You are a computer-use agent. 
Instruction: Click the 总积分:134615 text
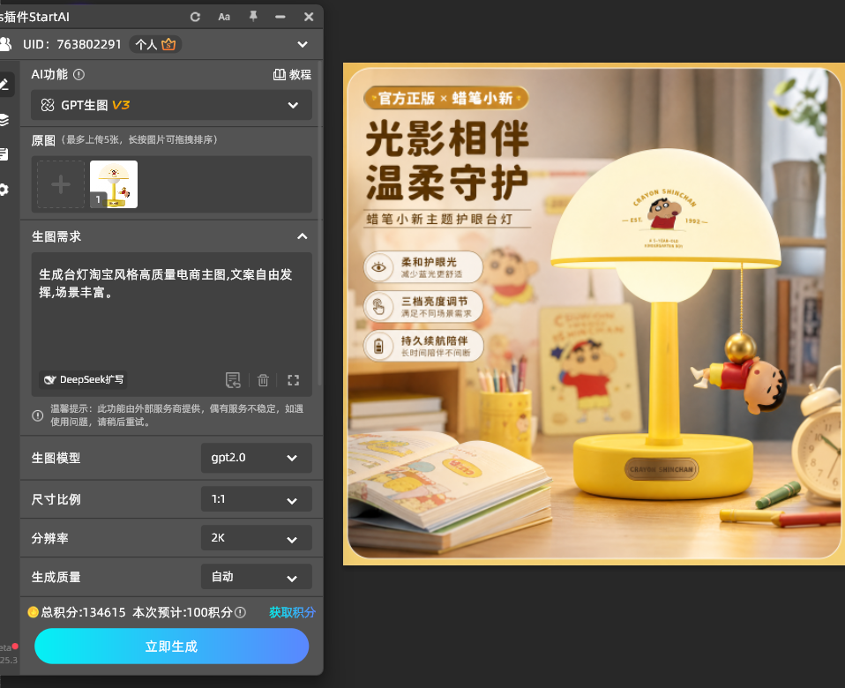pos(83,612)
